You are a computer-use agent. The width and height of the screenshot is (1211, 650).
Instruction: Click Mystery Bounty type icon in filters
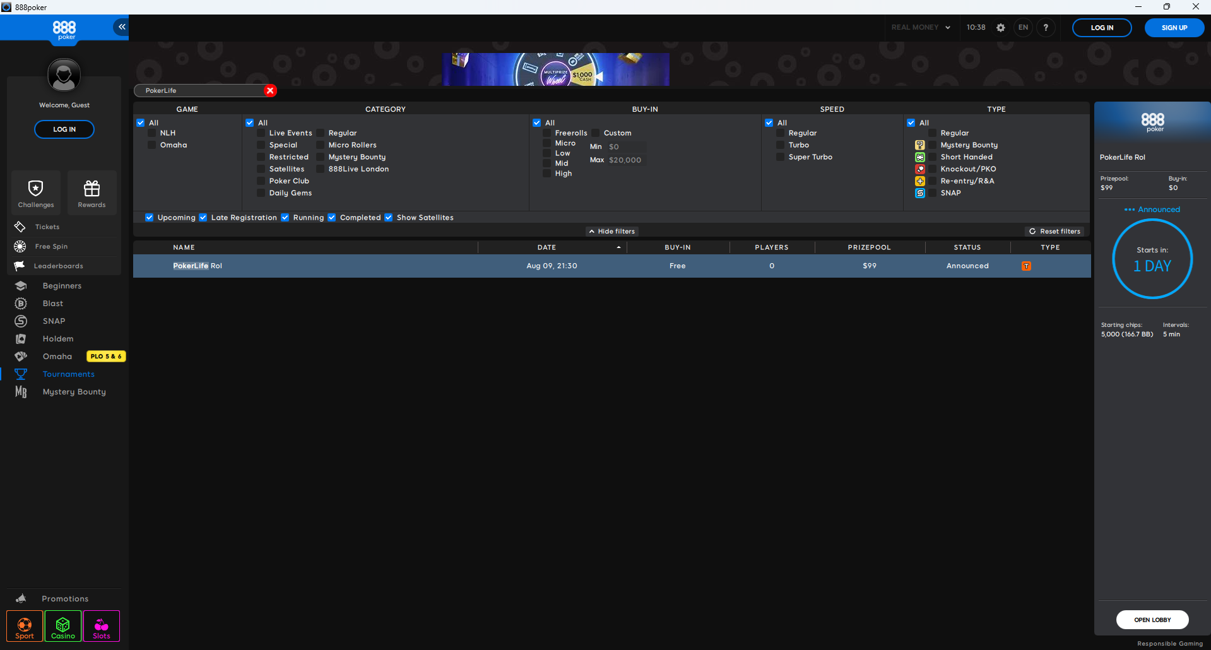click(920, 145)
